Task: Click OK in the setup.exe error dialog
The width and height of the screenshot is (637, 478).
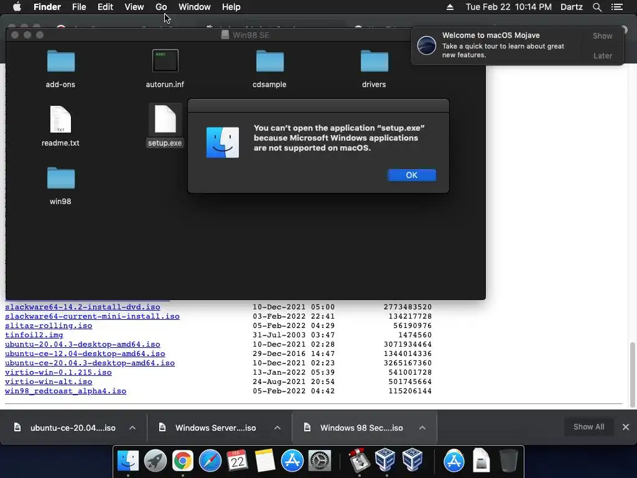Action: click(412, 175)
